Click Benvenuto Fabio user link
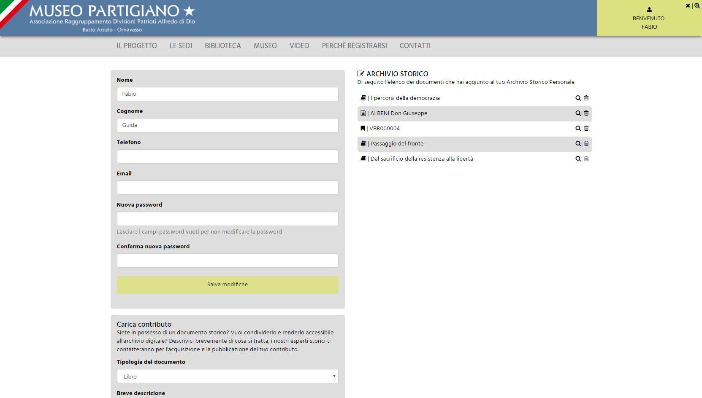Image resolution: width=702 pixels, height=398 pixels. click(x=649, y=22)
